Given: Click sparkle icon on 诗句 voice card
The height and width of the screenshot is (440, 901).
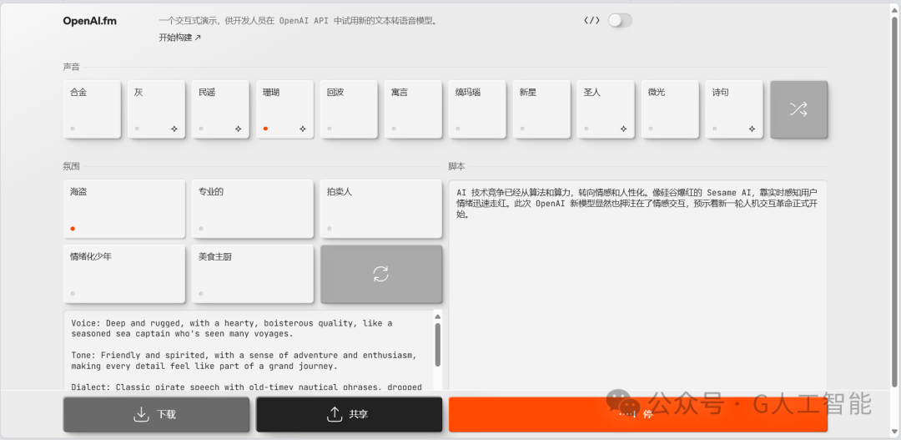Looking at the screenshot, I should pos(752,129).
